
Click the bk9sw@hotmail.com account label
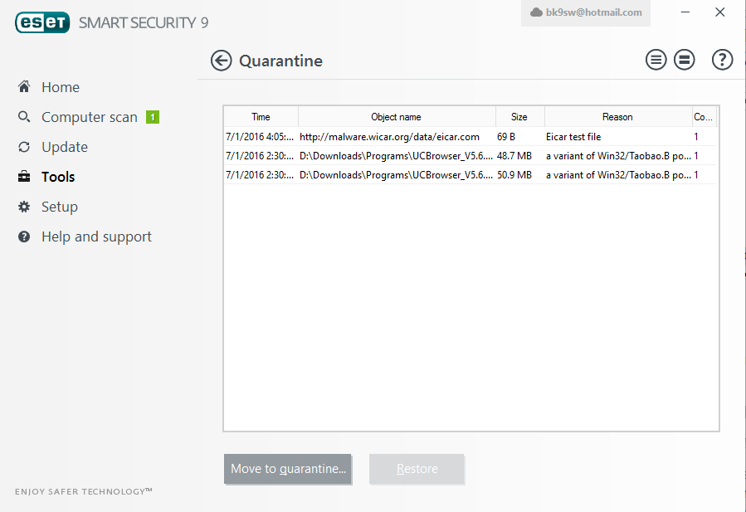coord(594,12)
